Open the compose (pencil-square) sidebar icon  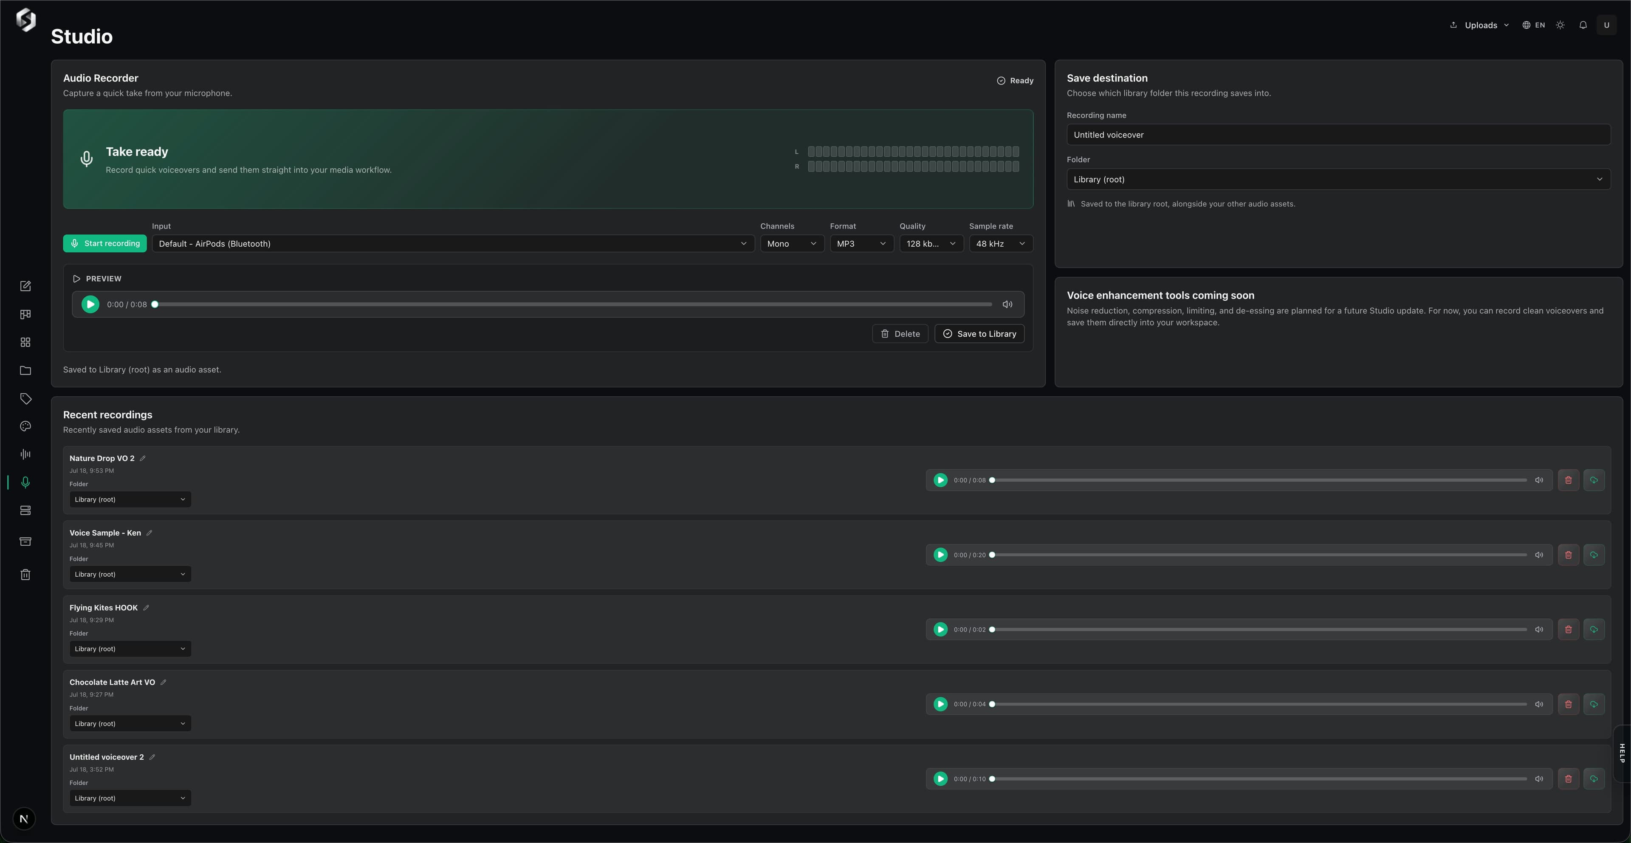pos(25,286)
